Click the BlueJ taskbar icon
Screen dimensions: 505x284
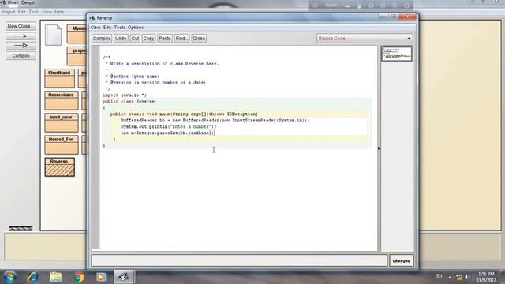click(124, 277)
